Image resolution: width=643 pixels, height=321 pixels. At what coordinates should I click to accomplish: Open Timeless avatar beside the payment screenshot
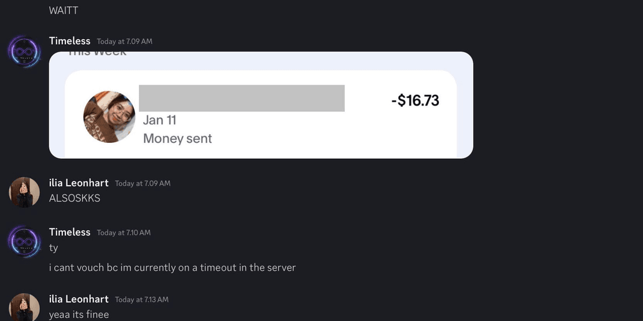[x=24, y=51]
